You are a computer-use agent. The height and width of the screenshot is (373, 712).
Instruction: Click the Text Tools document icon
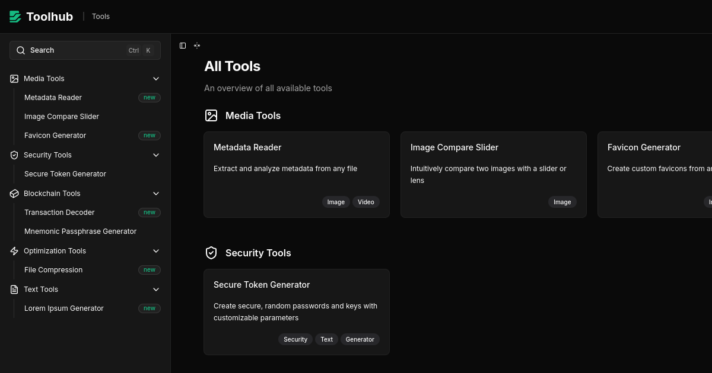(x=14, y=290)
